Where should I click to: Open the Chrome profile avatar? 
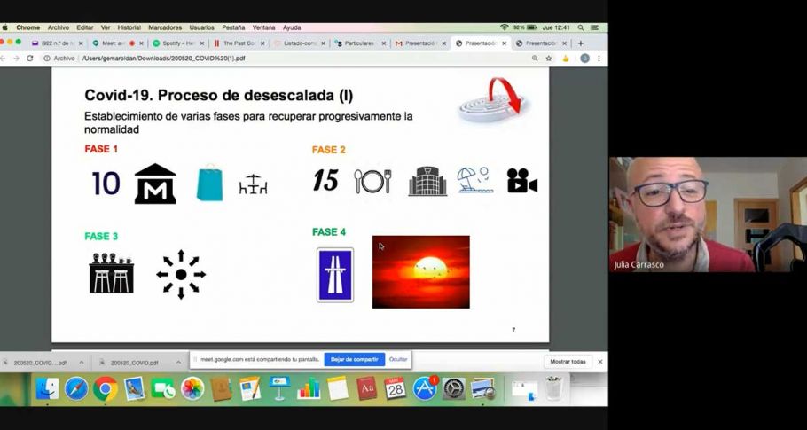click(584, 59)
